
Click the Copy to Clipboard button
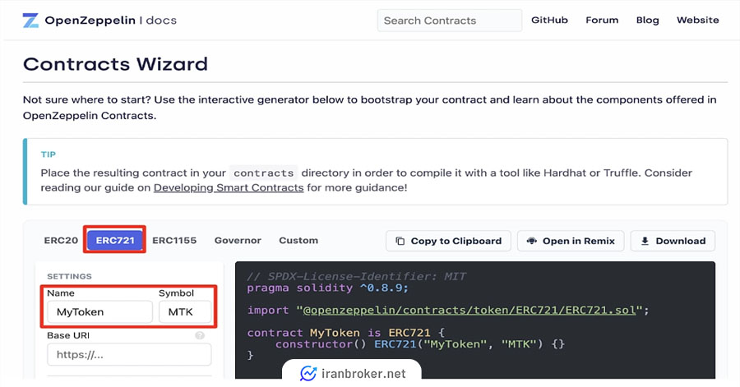coord(448,241)
